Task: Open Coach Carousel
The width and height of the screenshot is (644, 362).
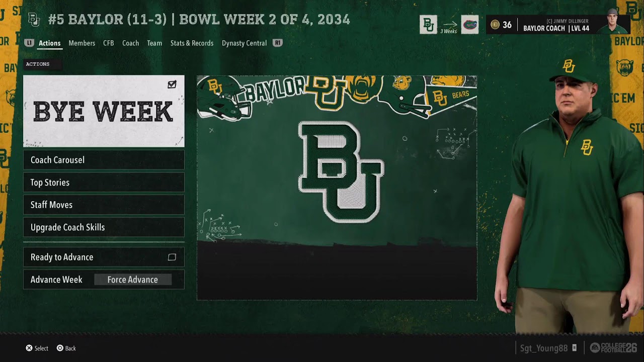Action: point(104,160)
